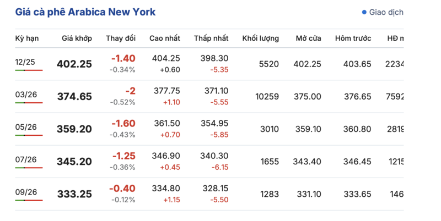Select the Giá khớp column header
The height and width of the screenshot is (221, 441).
(77, 38)
